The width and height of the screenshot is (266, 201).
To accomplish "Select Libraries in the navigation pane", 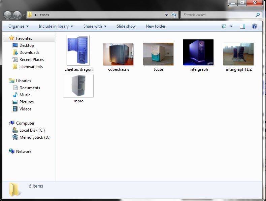I will pyautogui.click(x=24, y=81).
